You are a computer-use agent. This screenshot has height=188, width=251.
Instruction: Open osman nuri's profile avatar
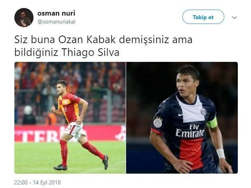click(24, 18)
